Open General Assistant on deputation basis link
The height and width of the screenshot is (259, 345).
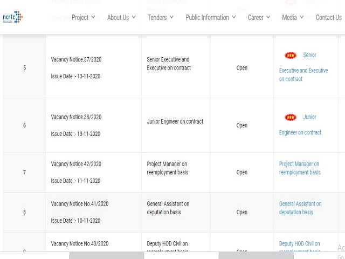point(300,208)
